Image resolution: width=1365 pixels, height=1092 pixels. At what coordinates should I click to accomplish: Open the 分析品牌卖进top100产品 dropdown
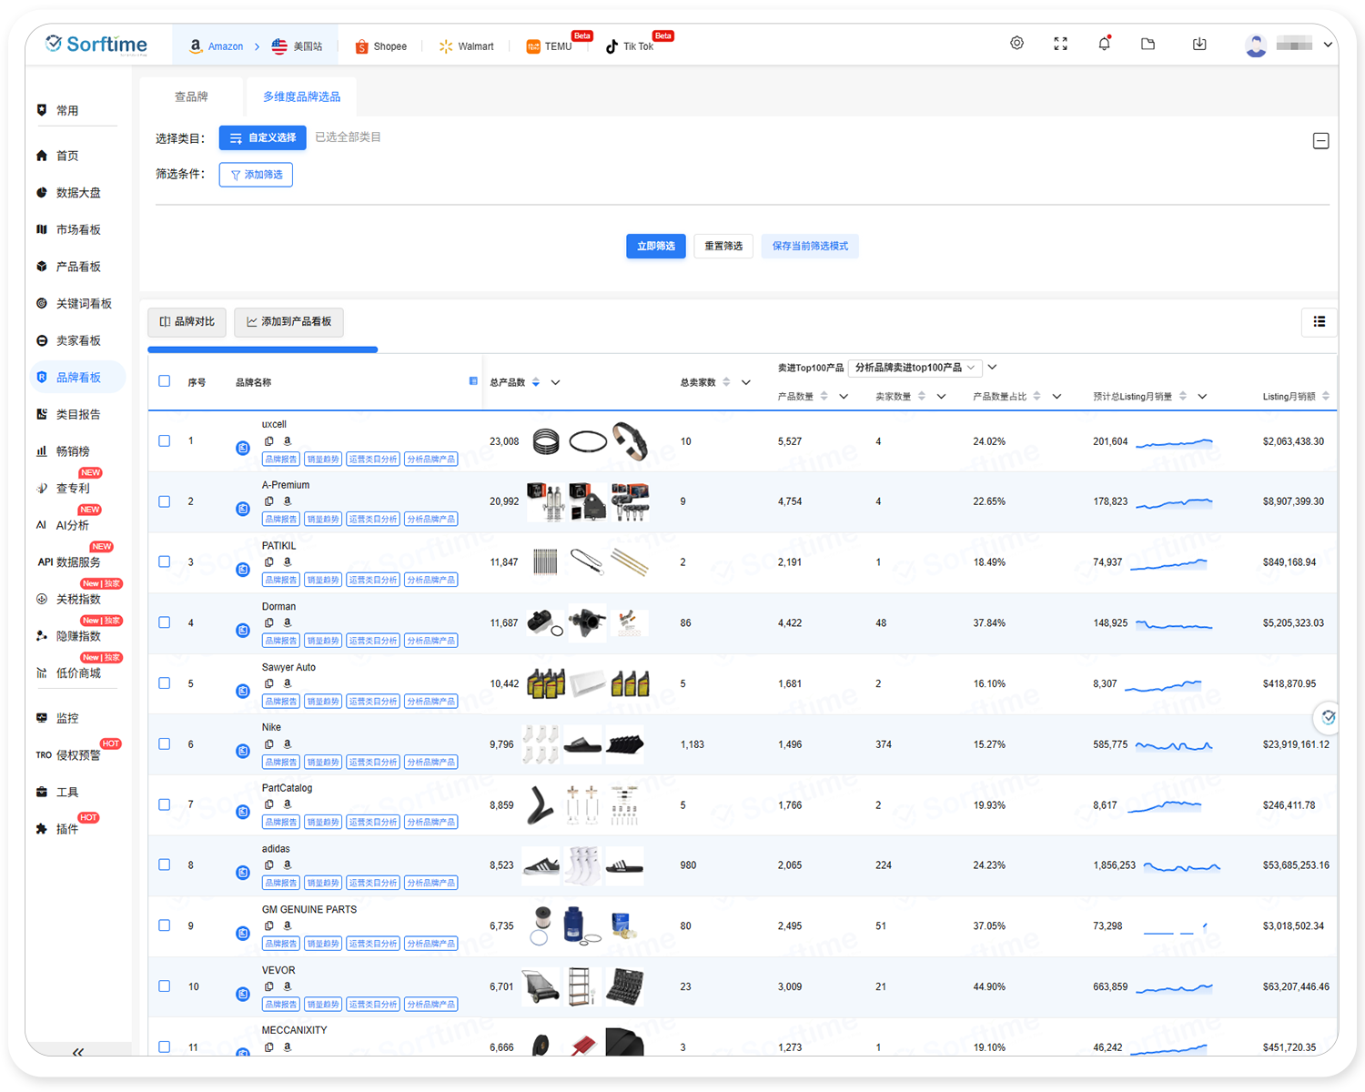pyautogui.click(x=915, y=368)
